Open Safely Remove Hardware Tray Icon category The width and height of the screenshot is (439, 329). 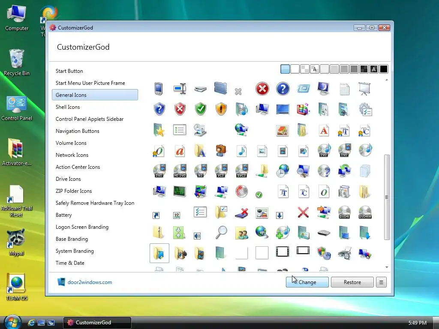point(95,203)
